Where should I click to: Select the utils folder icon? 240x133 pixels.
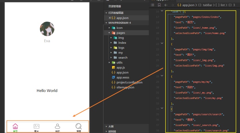114,62
